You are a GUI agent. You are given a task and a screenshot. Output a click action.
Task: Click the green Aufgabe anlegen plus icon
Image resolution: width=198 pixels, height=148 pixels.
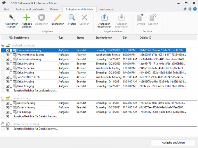coord(27,18)
